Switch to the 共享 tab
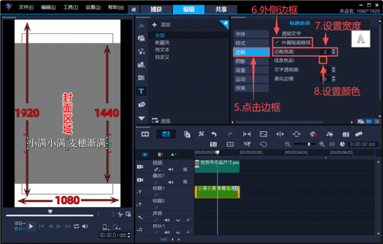 221,10
